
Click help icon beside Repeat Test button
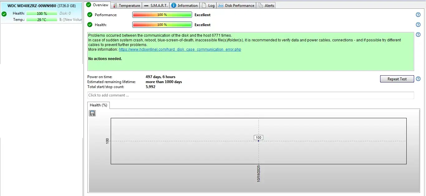point(418,79)
